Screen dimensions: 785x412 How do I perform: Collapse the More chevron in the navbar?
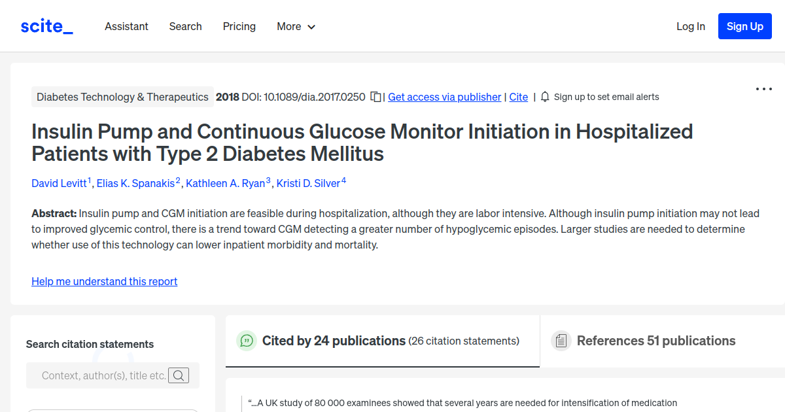click(312, 27)
